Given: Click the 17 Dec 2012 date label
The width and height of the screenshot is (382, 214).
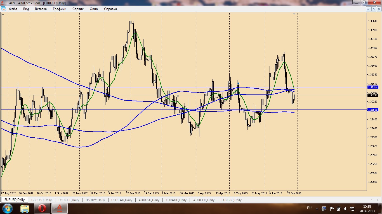Looking at the screenshot, I should (x=98, y=193).
